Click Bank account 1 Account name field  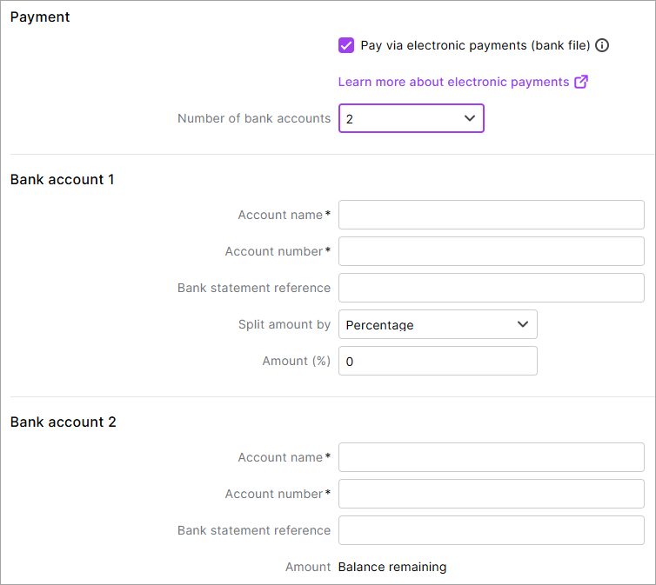click(x=492, y=215)
